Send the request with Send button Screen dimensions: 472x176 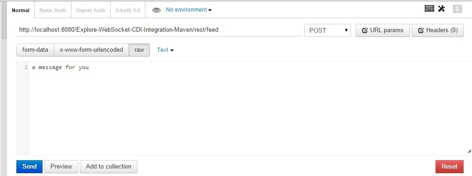[x=29, y=166]
